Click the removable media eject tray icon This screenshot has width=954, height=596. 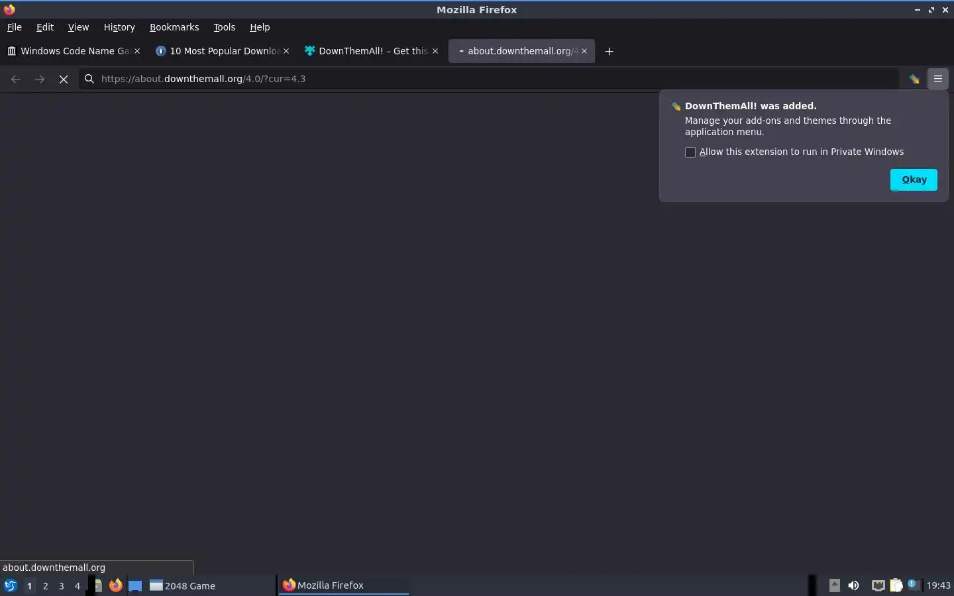(x=835, y=585)
